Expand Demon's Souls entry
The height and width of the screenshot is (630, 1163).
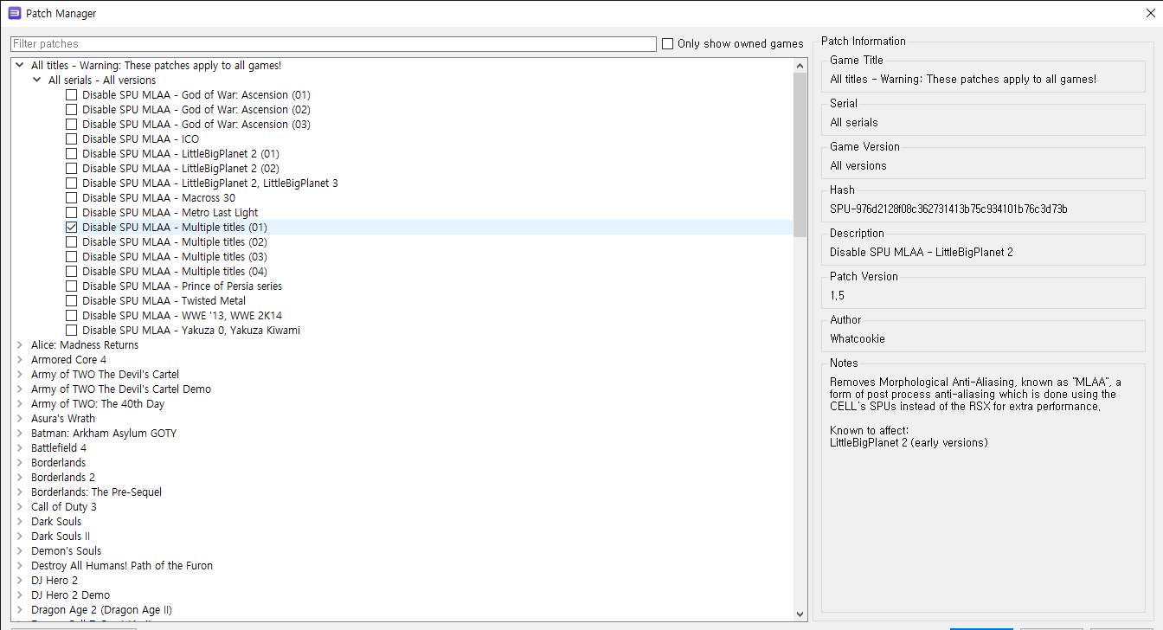coord(19,551)
